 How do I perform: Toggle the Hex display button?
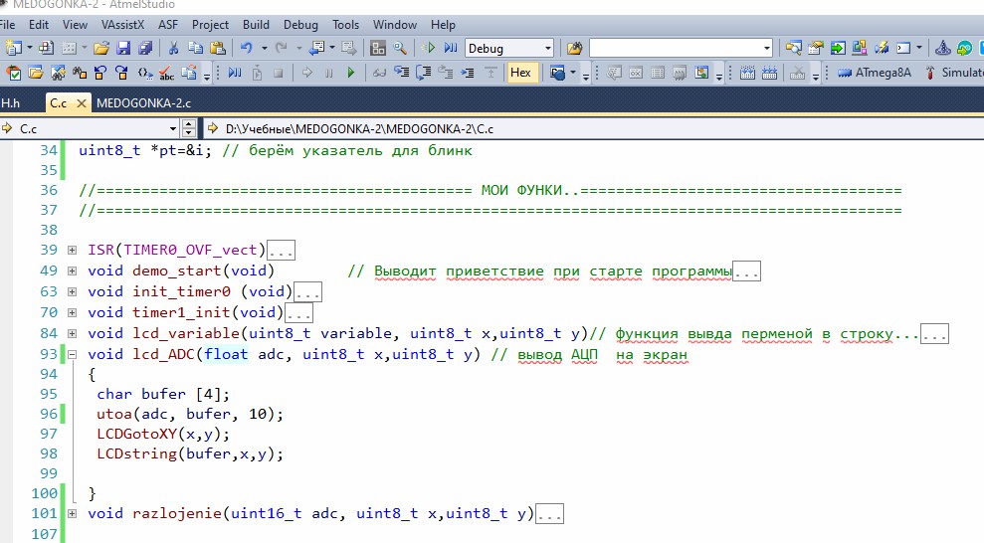pos(520,73)
